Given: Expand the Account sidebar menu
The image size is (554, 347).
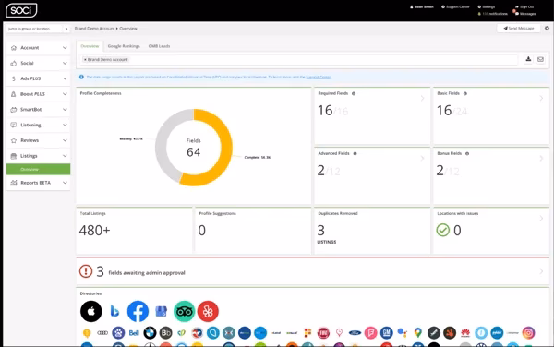Looking at the screenshot, I should 38,48.
